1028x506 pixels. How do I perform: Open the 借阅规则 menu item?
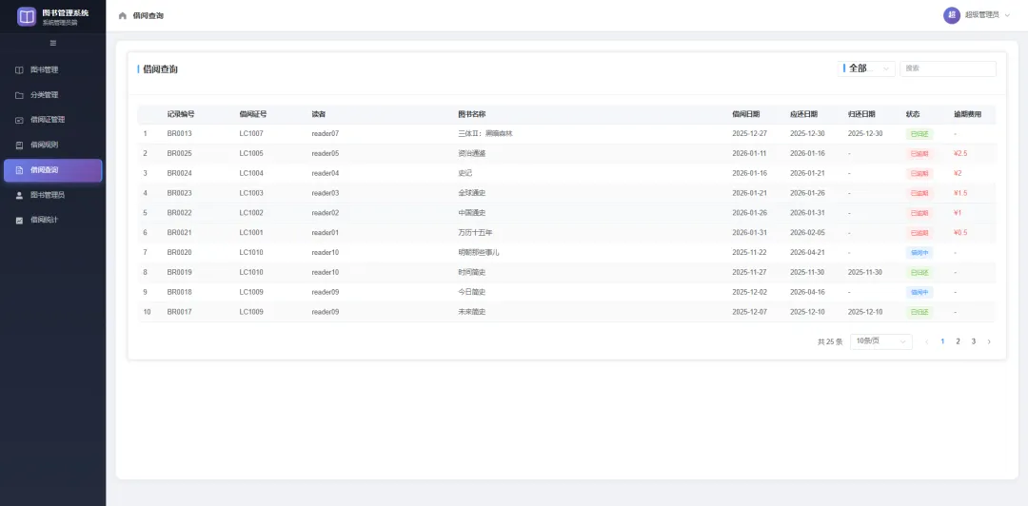tap(52, 145)
